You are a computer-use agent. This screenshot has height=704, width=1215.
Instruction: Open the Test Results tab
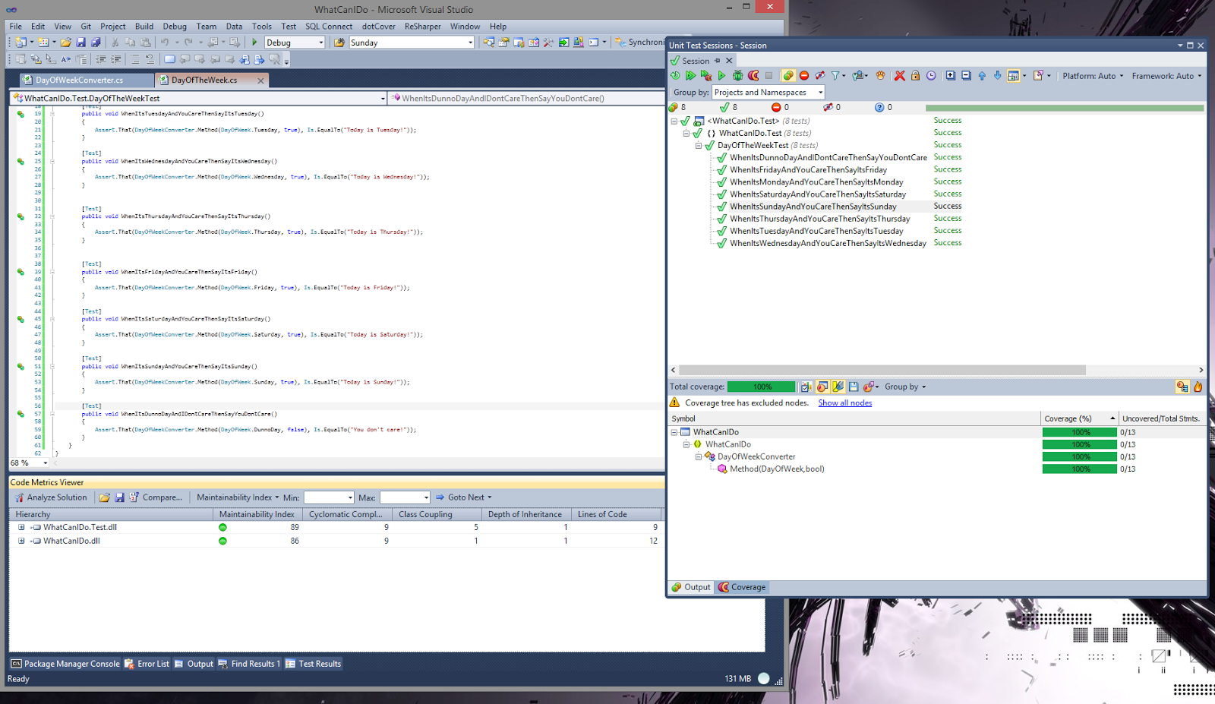click(x=314, y=664)
